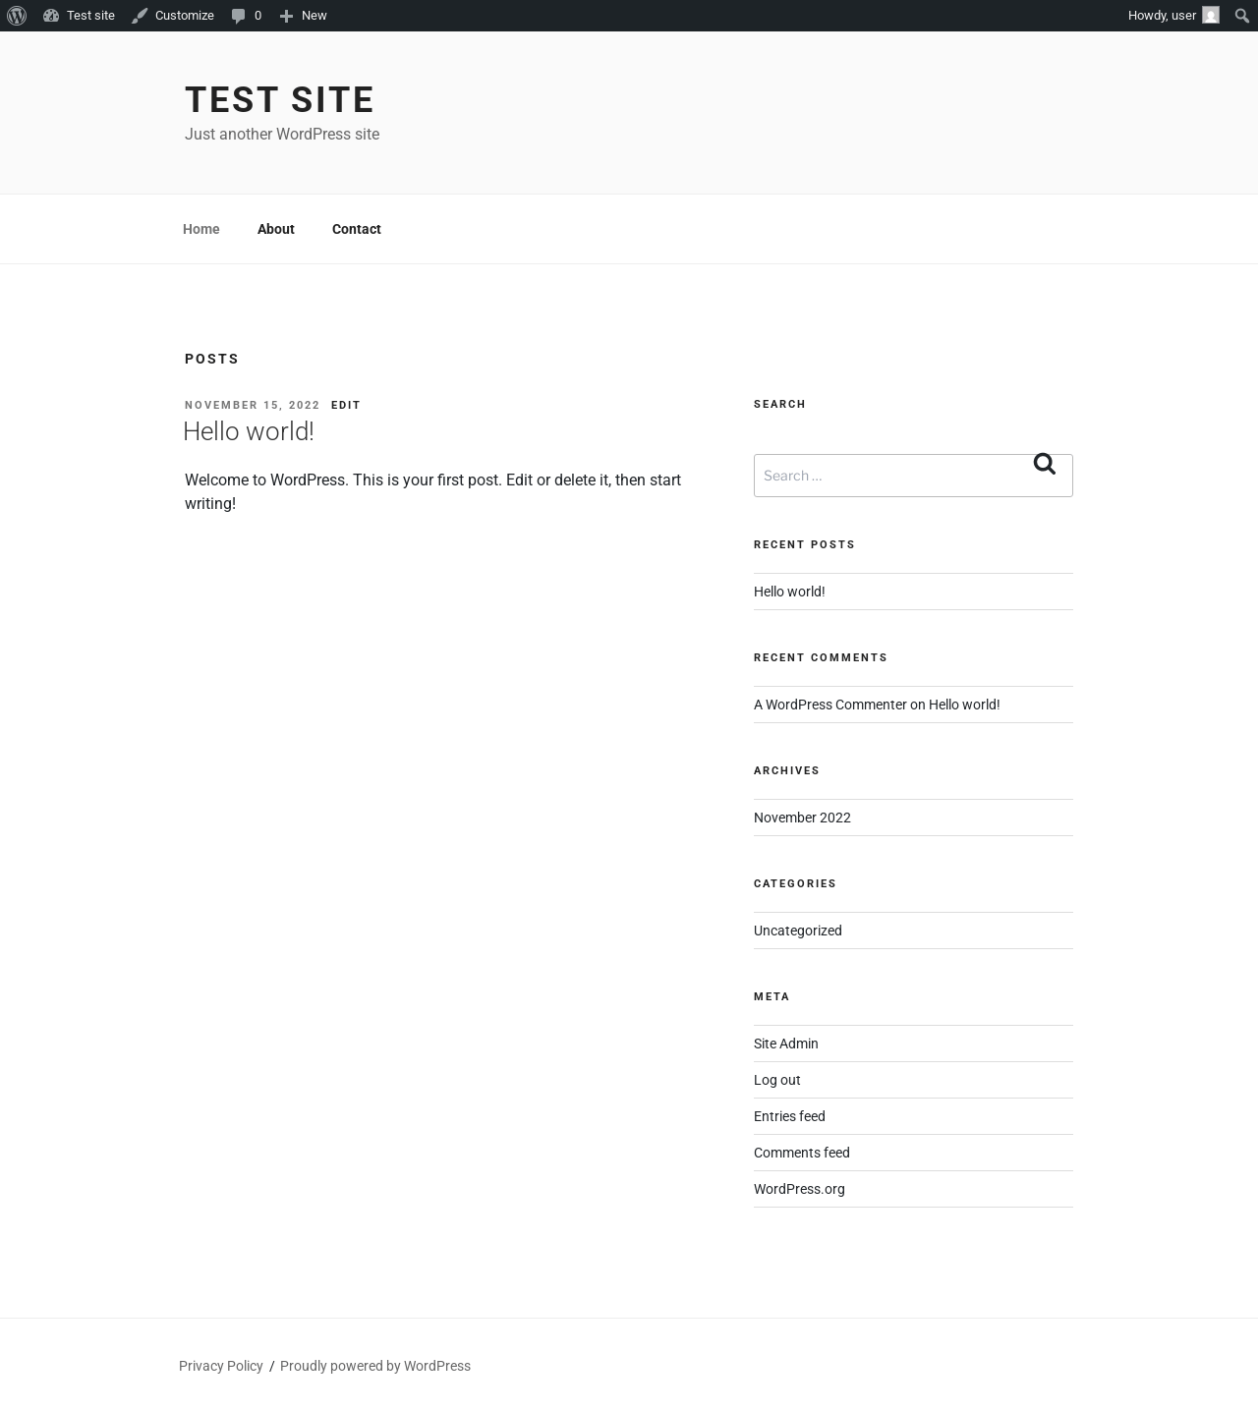Edit the Hello world post
The height and width of the screenshot is (1411, 1258).
coord(346,405)
